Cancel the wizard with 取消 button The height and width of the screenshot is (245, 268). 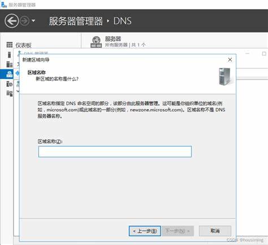(215, 231)
